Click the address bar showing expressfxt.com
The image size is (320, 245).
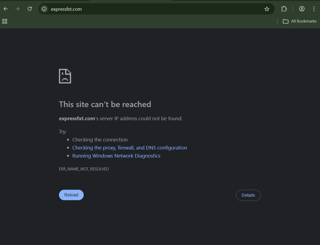tap(151, 9)
